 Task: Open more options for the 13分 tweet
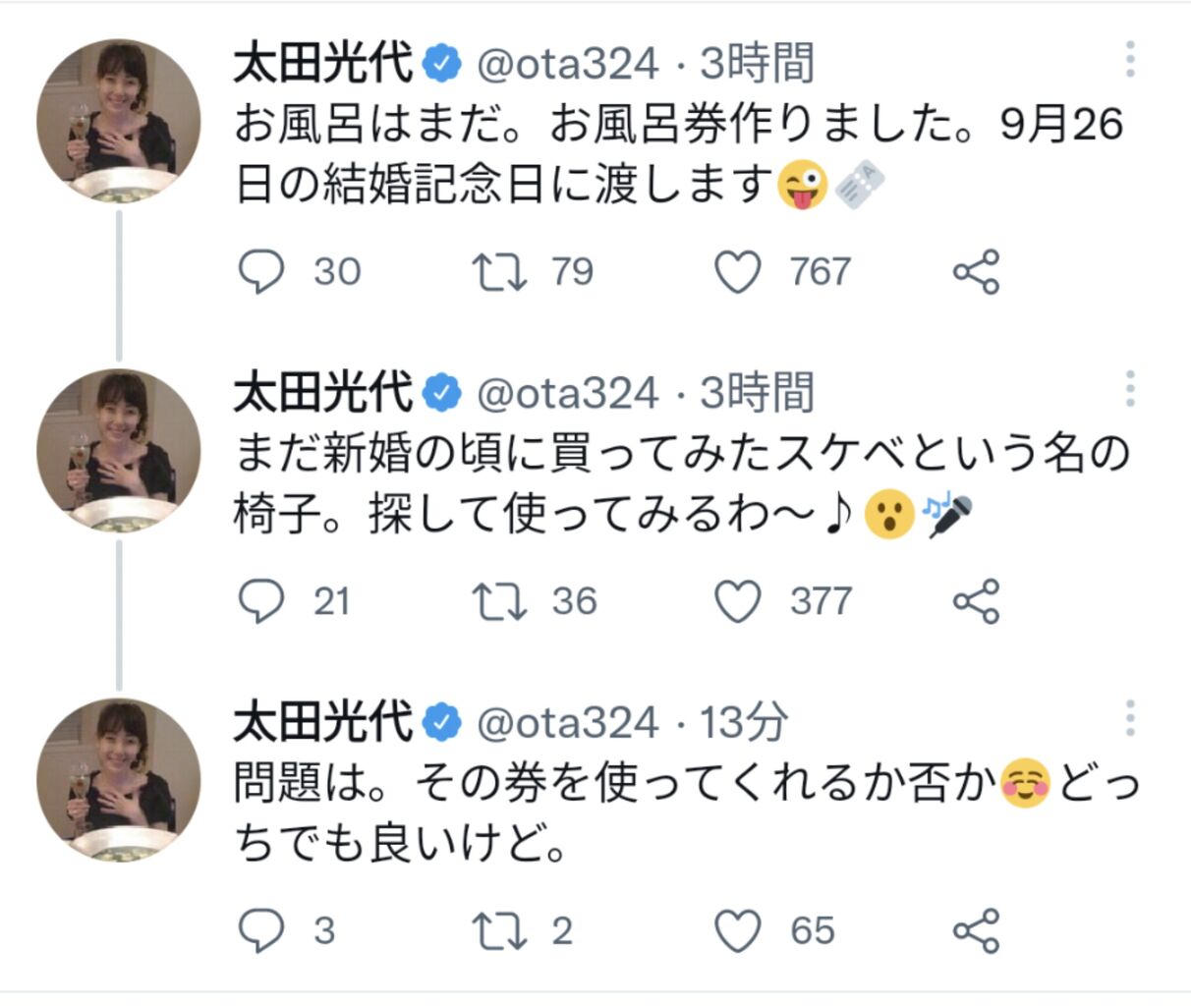tap(1130, 719)
